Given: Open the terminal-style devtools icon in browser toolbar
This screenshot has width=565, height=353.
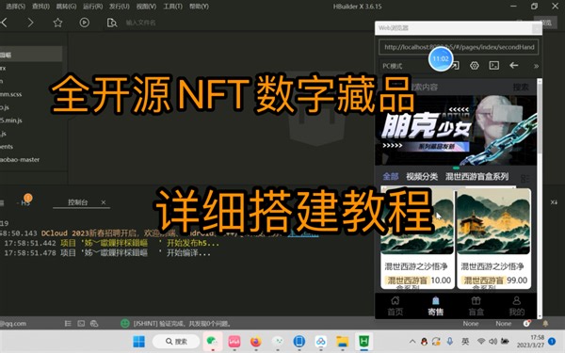Looking at the screenshot, I should click(x=494, y=65).
